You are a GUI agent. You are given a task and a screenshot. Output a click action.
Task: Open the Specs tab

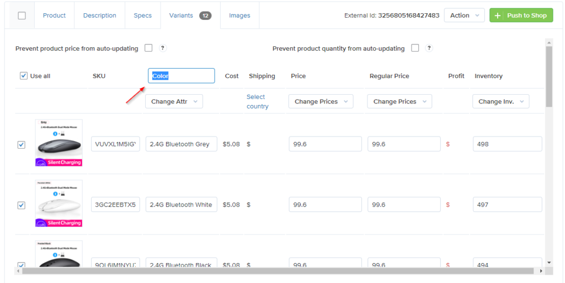pos(142,15)
